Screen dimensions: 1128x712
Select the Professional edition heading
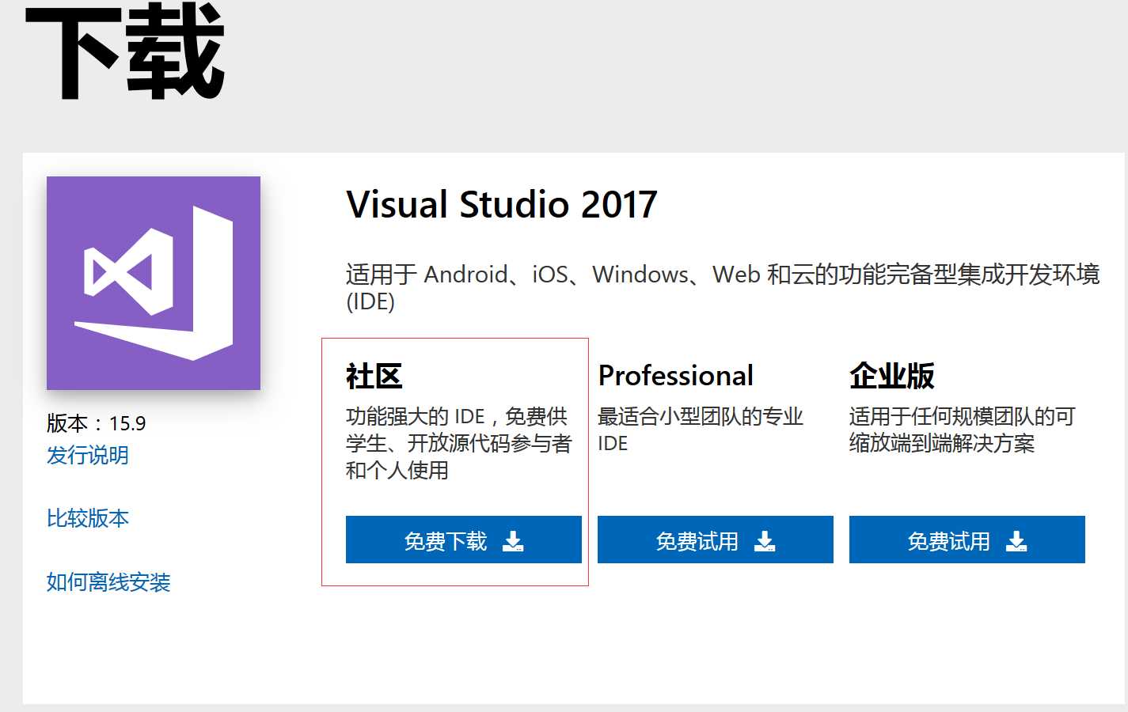click(x=676, y=376)
